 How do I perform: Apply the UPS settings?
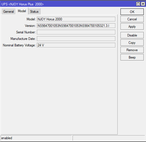point(132,27)
